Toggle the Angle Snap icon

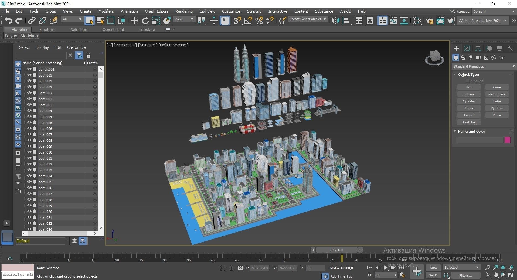pos(248,20)
